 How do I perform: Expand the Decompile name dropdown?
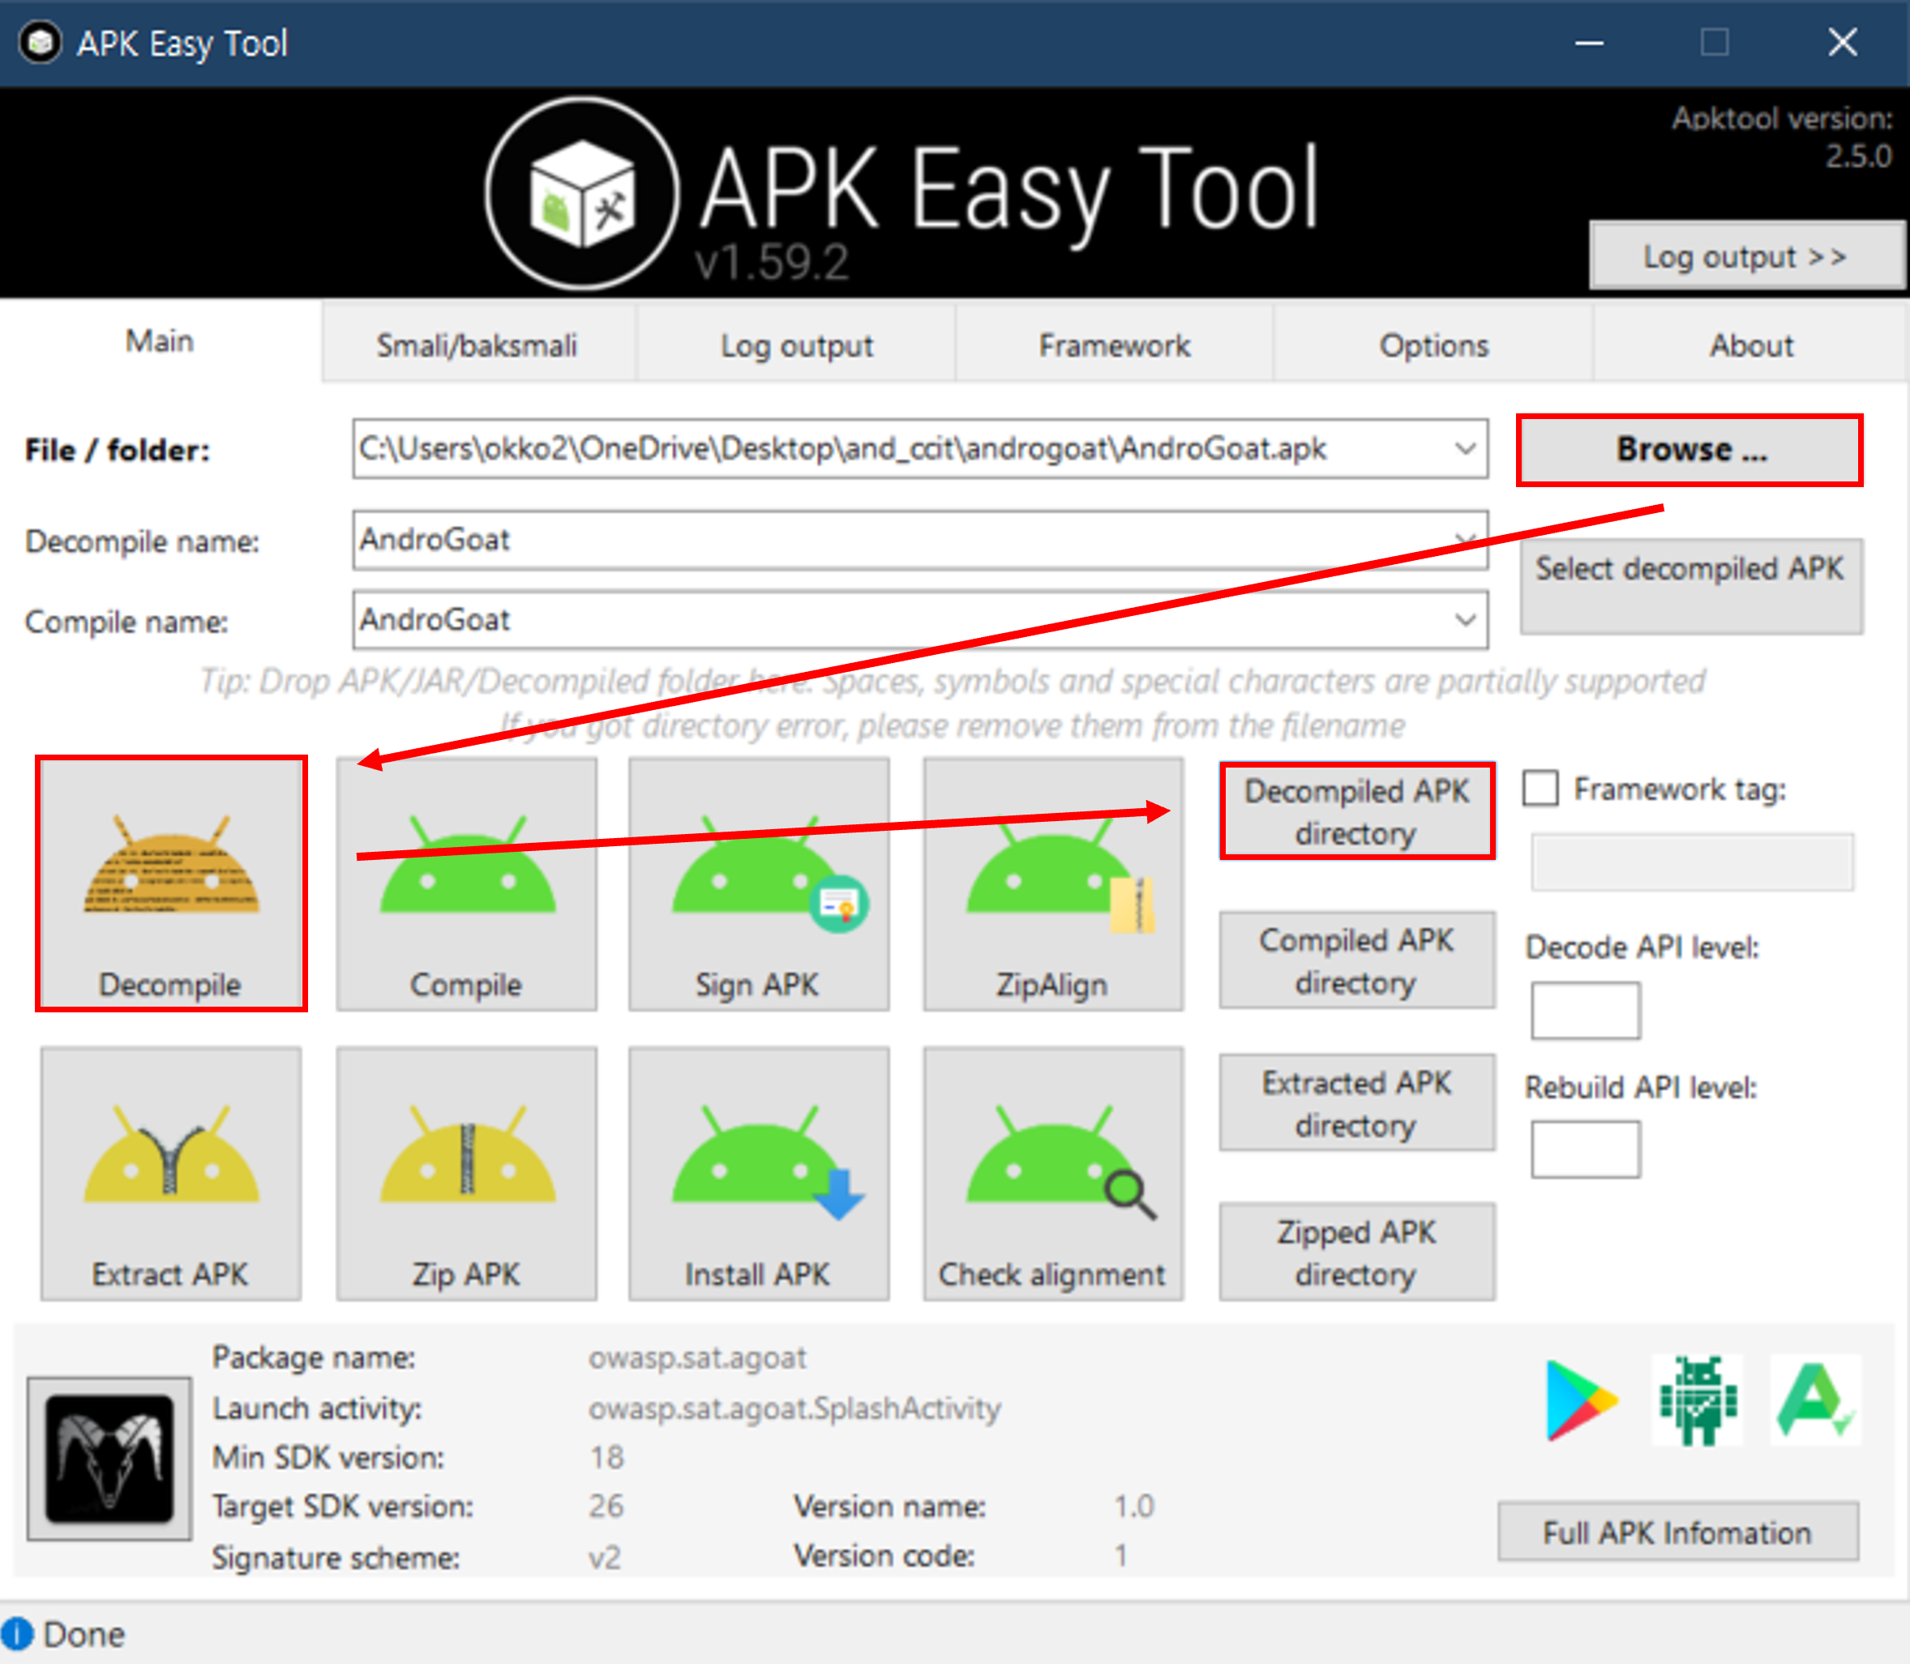(1465, 538)
